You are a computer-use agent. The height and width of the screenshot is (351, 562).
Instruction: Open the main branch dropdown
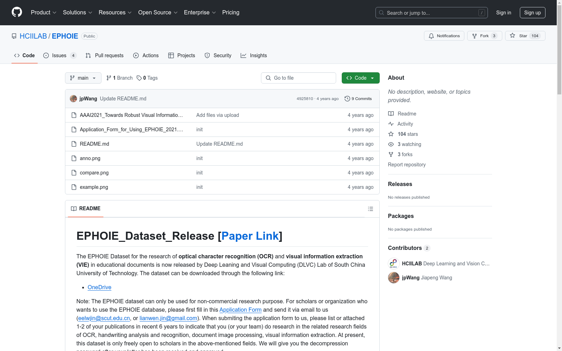tap(83, 78)
